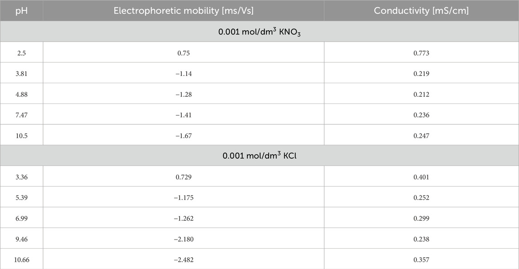Viewport: 519px width, 269px height.
Task: Select the pH 3.81 cell
Action: [x=21, y=74]
